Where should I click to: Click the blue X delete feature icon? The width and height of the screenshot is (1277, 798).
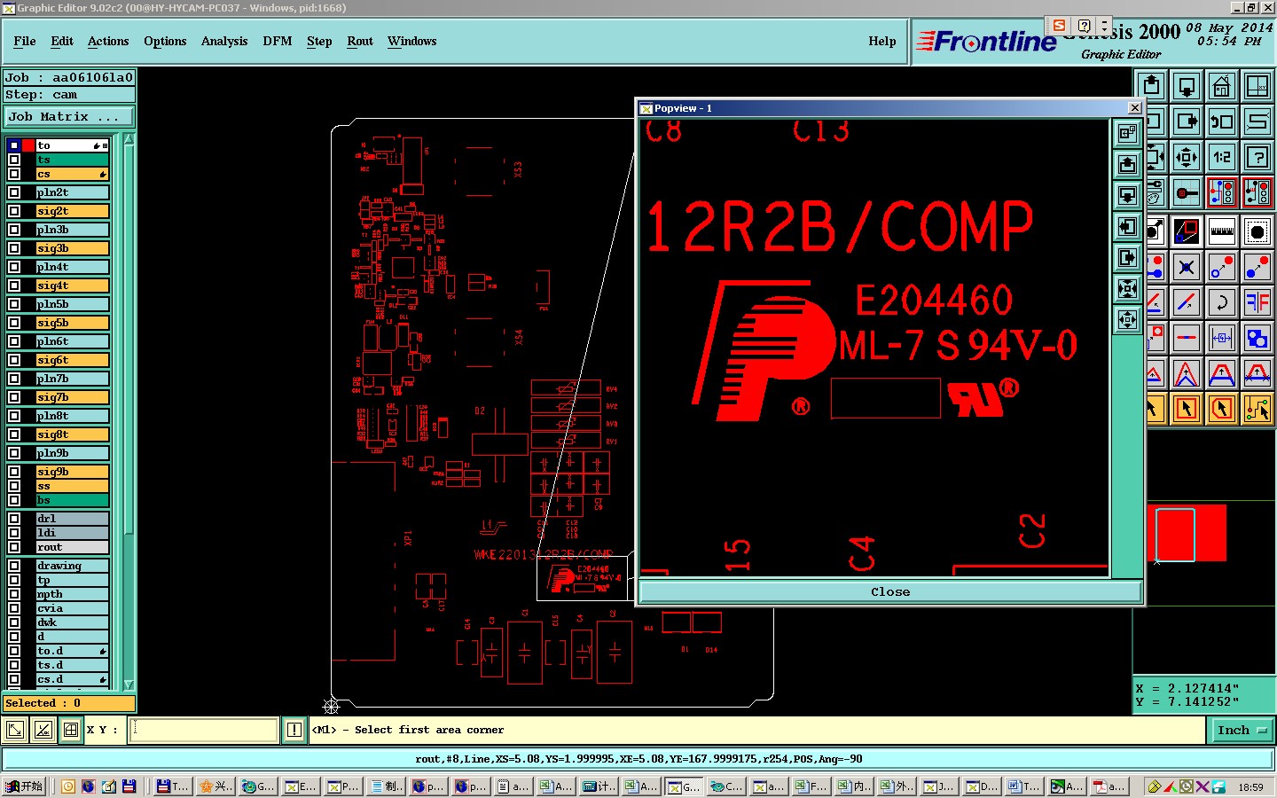click(x=1187, y=267)
